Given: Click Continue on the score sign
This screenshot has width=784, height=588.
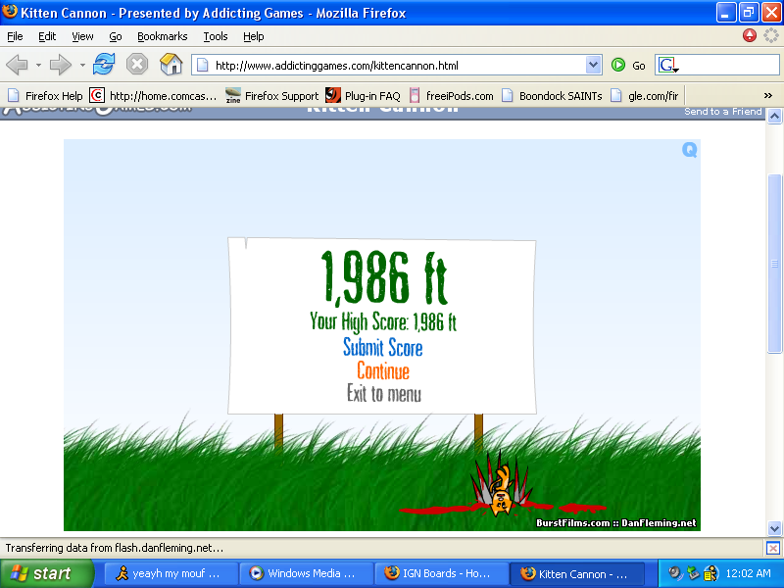Looking at the screenshot, I should click(383, 371).
